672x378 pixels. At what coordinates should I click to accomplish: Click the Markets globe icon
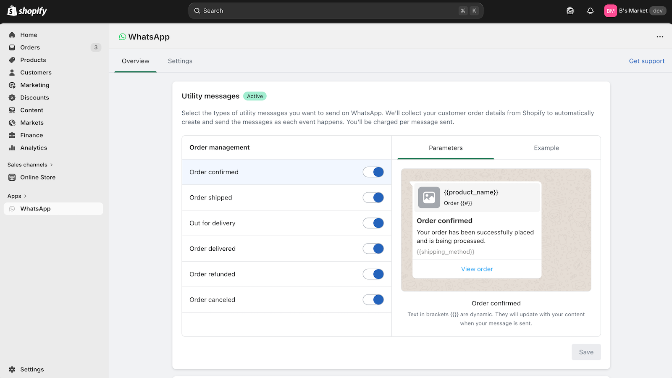click(12, 123)
